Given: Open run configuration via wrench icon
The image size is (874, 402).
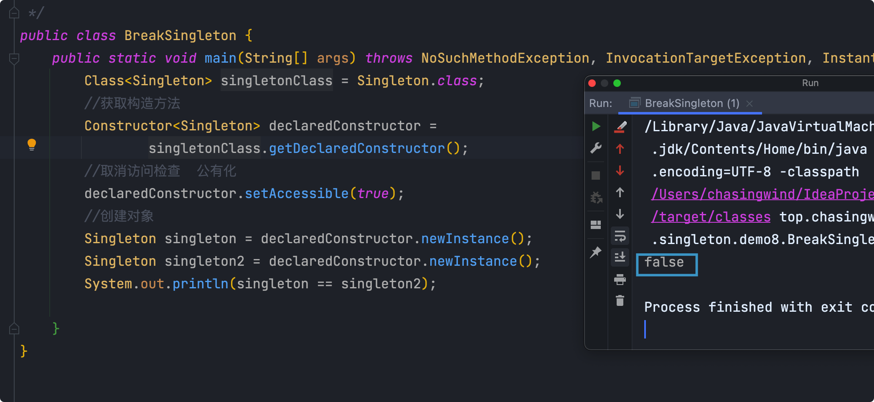Looking at the screenshot, I should click(596, 148).
